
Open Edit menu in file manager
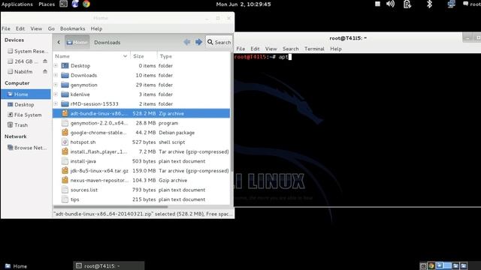coord(20,28)
